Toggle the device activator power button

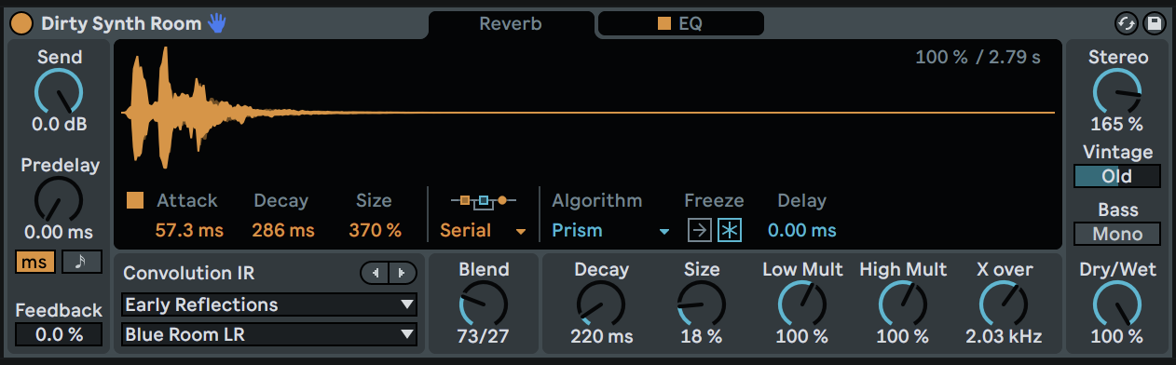(x=22, y=23)
